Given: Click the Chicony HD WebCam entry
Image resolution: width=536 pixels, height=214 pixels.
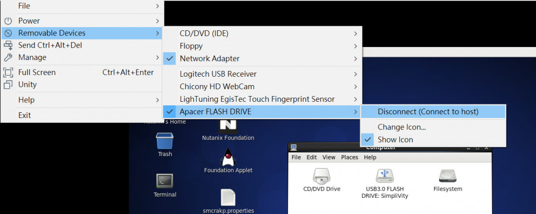Looking at the screenshot, I should pyautogui.click(x=262, y=87).
